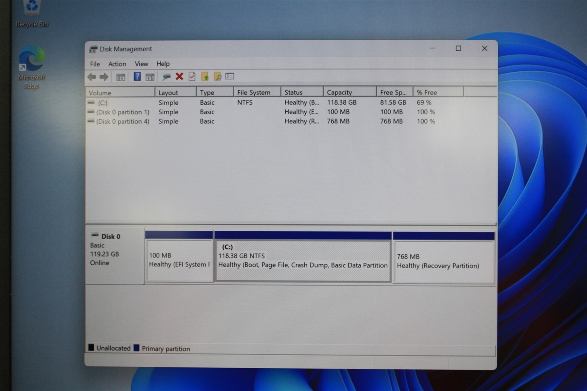
Task: Select the (Disk 0 partition 1) volume row
Action: pos(123,112)
